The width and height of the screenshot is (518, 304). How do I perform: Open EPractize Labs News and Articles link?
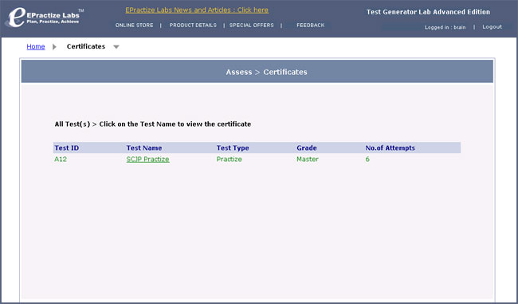click(x=197, y=10)
